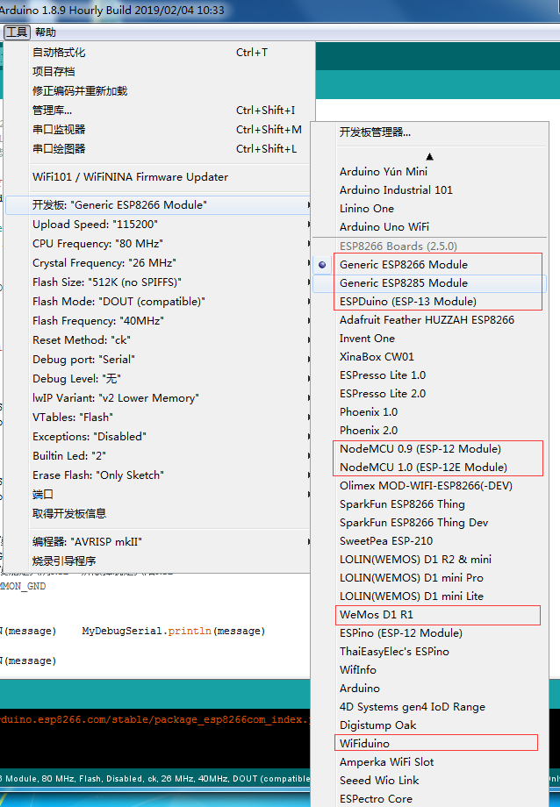Expand 编程器 AVRISP mkII submenu
This screenshot has width=560, height=807.
click(158, 542)
